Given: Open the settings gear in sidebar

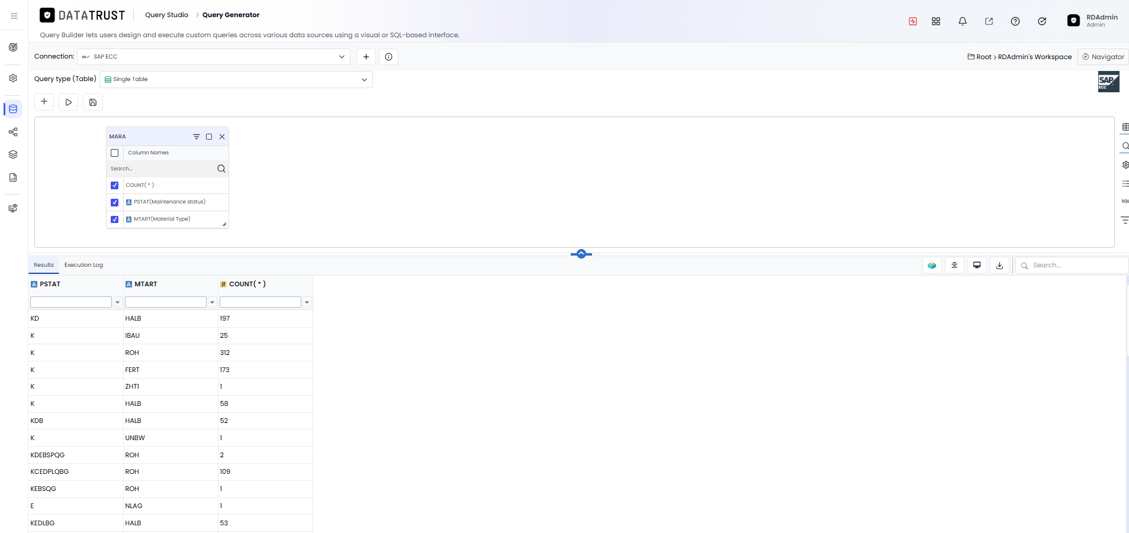Looking at the screenshot, I should 13,78.
